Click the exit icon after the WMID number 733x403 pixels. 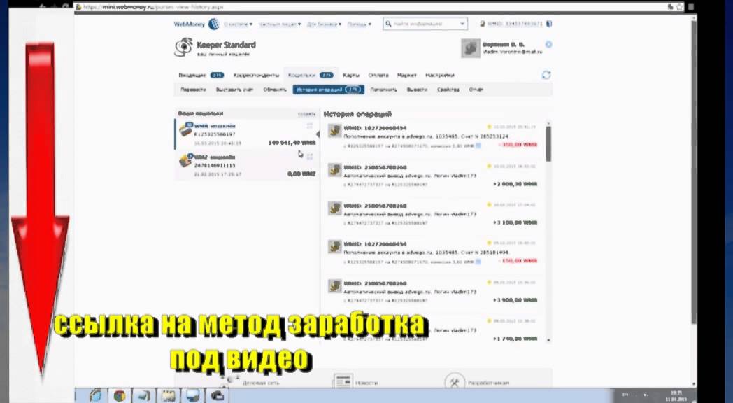click(549, 23)
